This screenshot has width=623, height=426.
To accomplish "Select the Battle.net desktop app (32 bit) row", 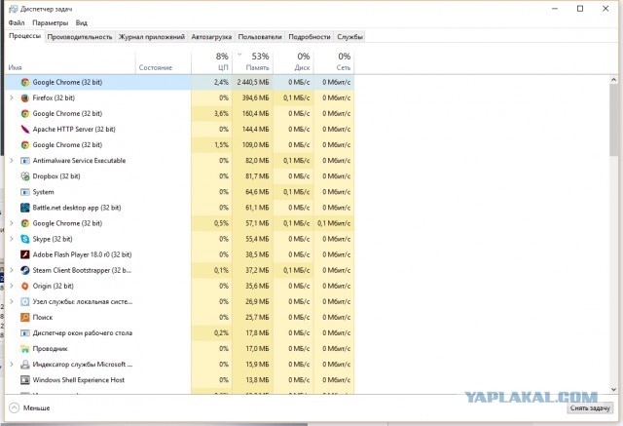I will tap(179, 208).
